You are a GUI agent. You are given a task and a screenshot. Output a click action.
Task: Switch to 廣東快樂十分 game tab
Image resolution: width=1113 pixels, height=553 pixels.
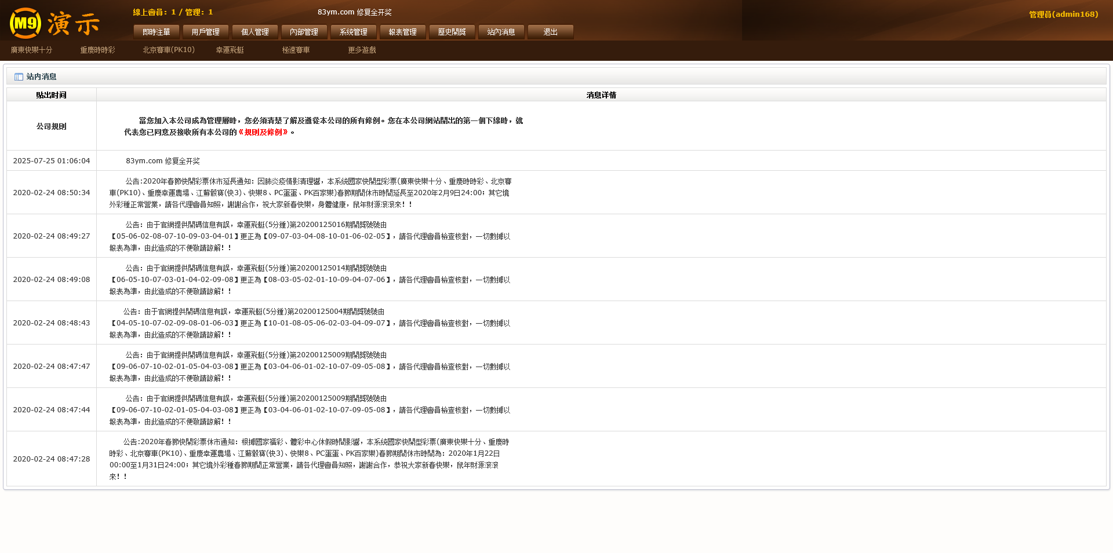click(x=31, y=50)
